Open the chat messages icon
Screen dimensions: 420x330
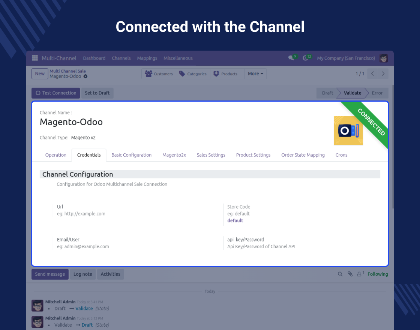(x=291, y=58)
